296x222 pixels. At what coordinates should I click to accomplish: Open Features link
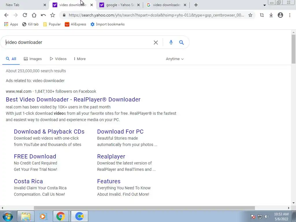tap(109, 181)
